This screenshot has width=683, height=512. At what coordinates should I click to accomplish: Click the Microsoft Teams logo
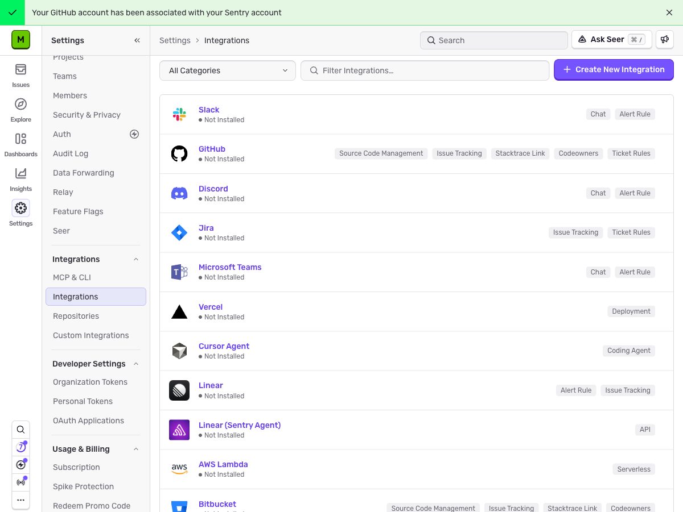click(x=179, y=272)
